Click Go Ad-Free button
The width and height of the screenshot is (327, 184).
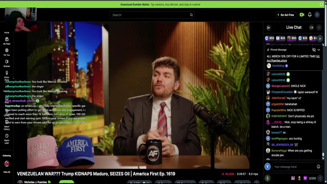tap(286, 15)
